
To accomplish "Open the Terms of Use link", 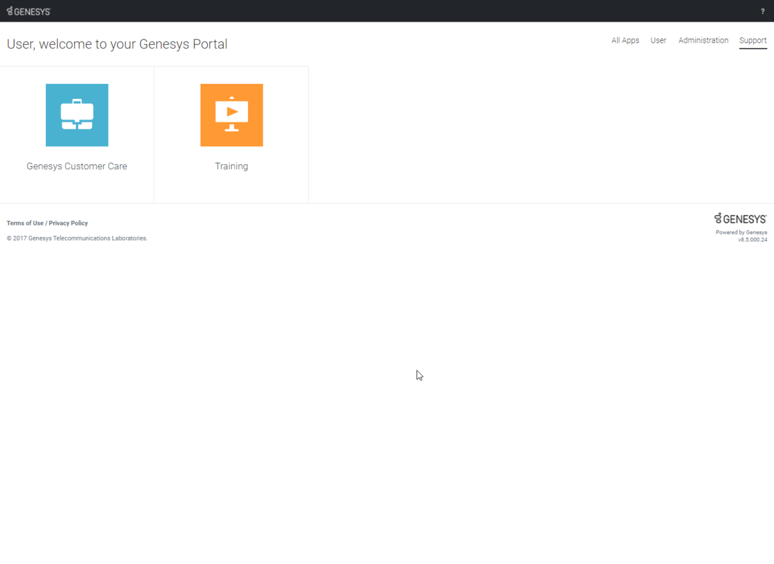I will [25, 224].
